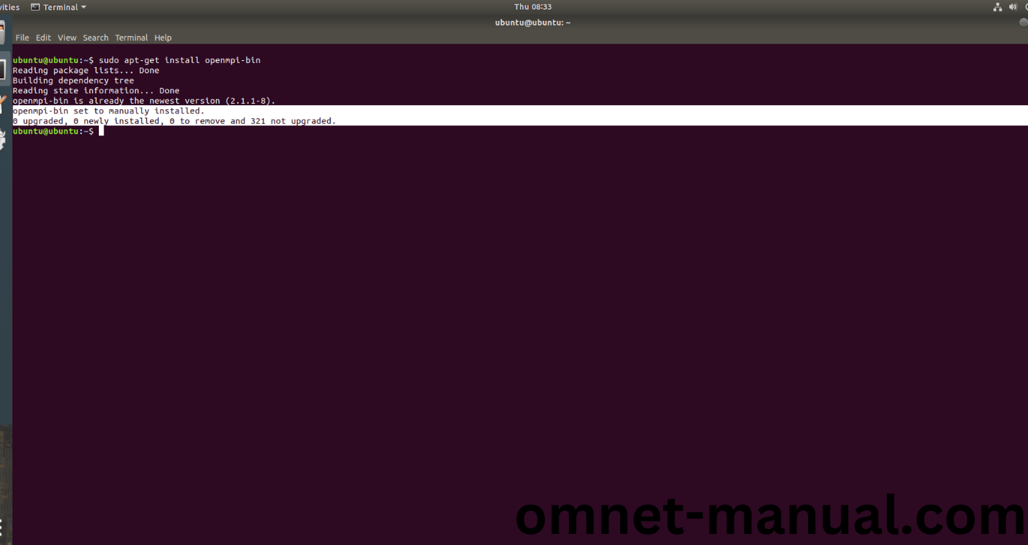
Task: Open the files icon at top of dock
Action: pyautogui.click(x=3, y=32)
